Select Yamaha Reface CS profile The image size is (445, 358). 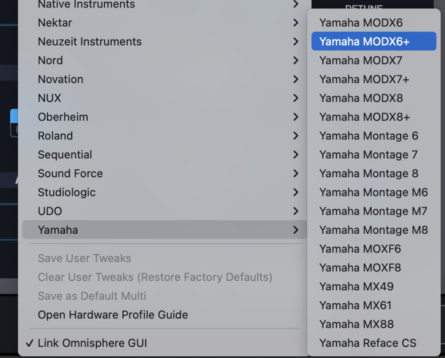(368, 343)
